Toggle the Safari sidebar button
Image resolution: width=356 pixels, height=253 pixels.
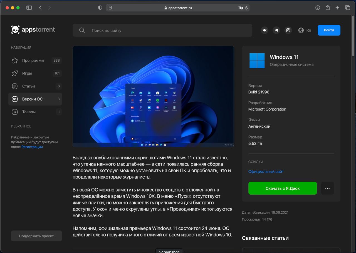coord(29,8)
